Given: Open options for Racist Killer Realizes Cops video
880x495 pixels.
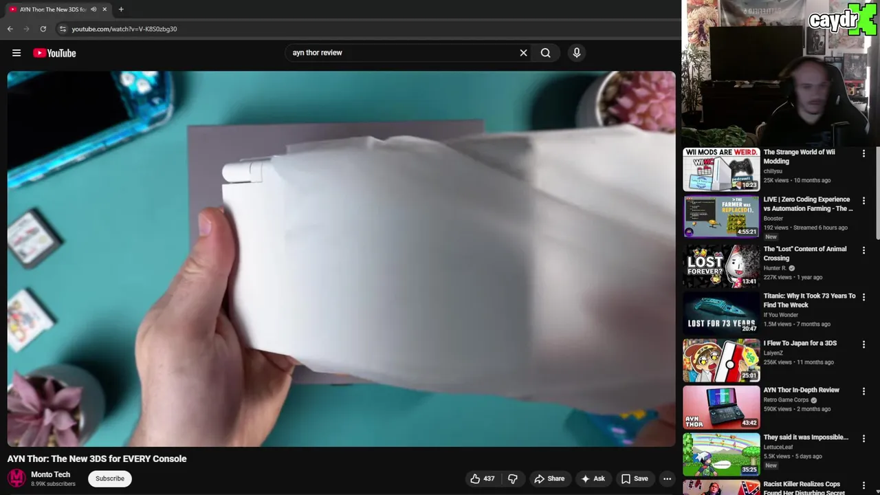Looking at the screenshot, I should click(x=863, y=485).
